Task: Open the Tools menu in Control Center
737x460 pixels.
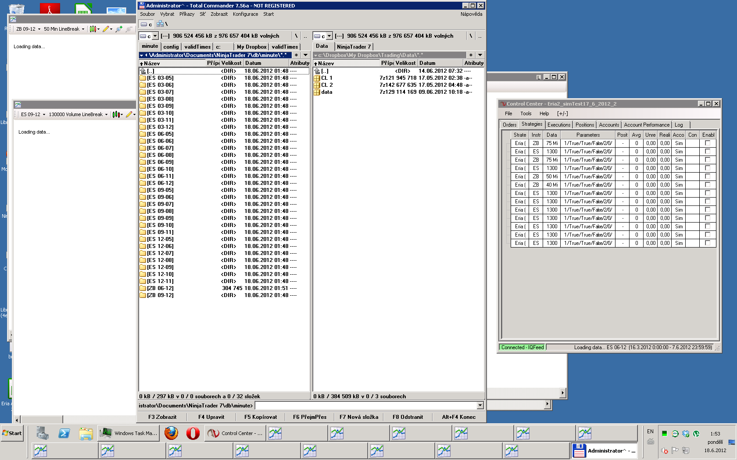Action: (x=526, y=113)
